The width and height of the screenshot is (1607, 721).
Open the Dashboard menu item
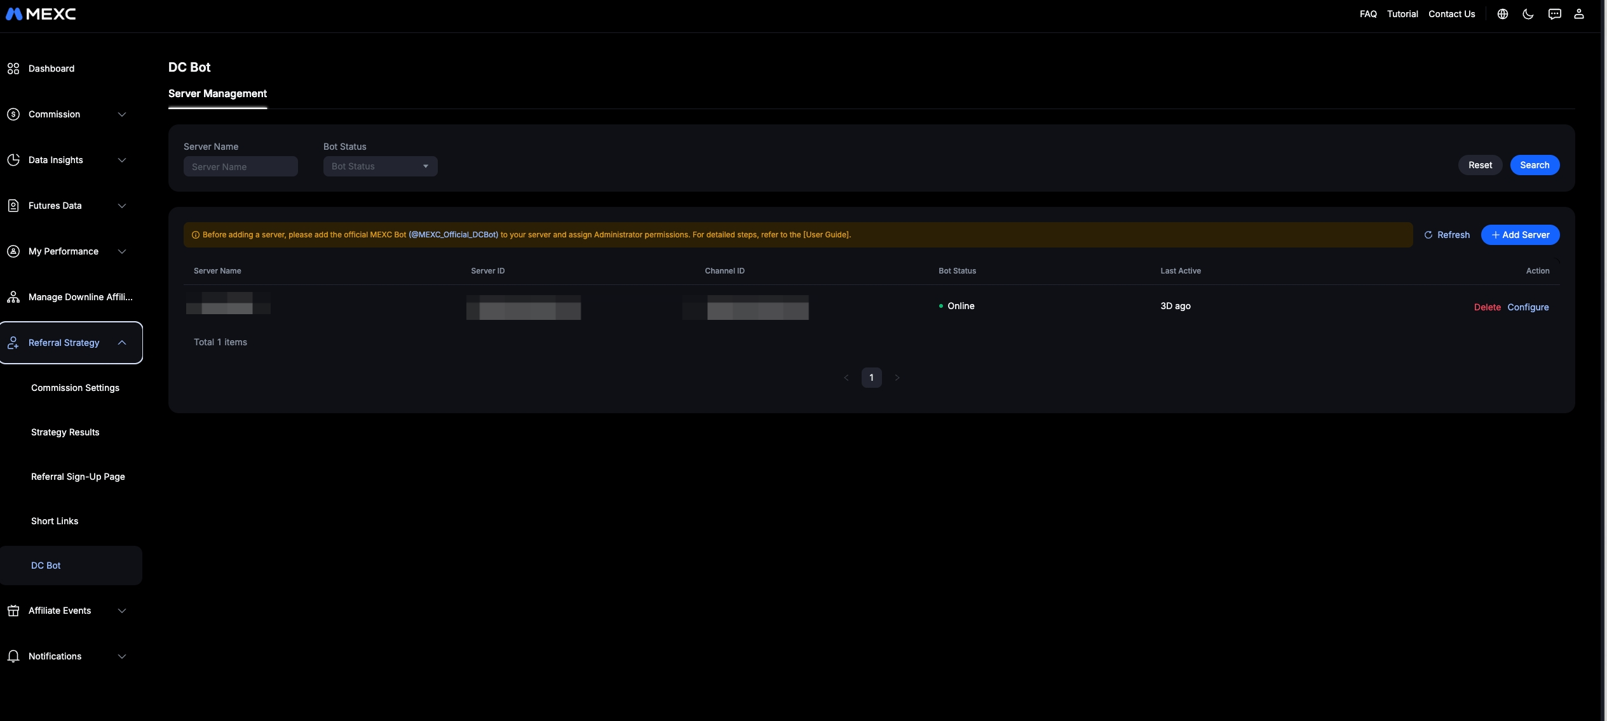tap(51, 69)
